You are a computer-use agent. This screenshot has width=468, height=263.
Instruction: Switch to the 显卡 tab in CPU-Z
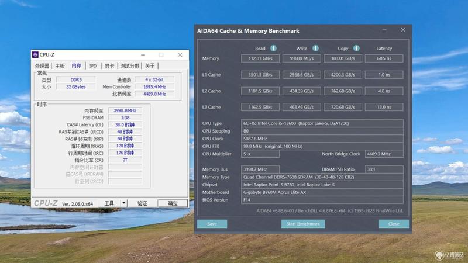[x=109, y=66]
